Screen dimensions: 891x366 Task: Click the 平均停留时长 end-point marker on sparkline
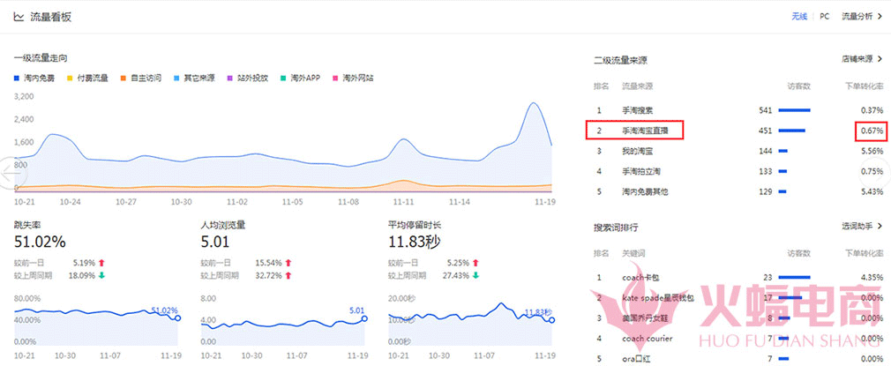[x=552, y=319]
